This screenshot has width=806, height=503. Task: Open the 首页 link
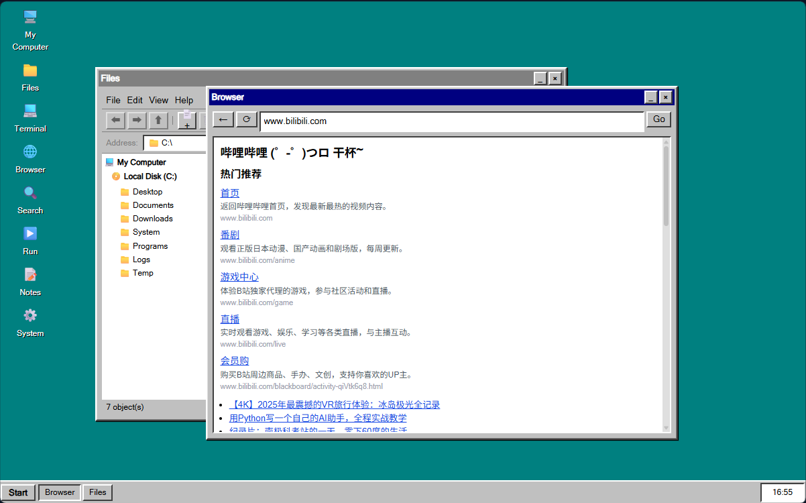tap(230, 193)
